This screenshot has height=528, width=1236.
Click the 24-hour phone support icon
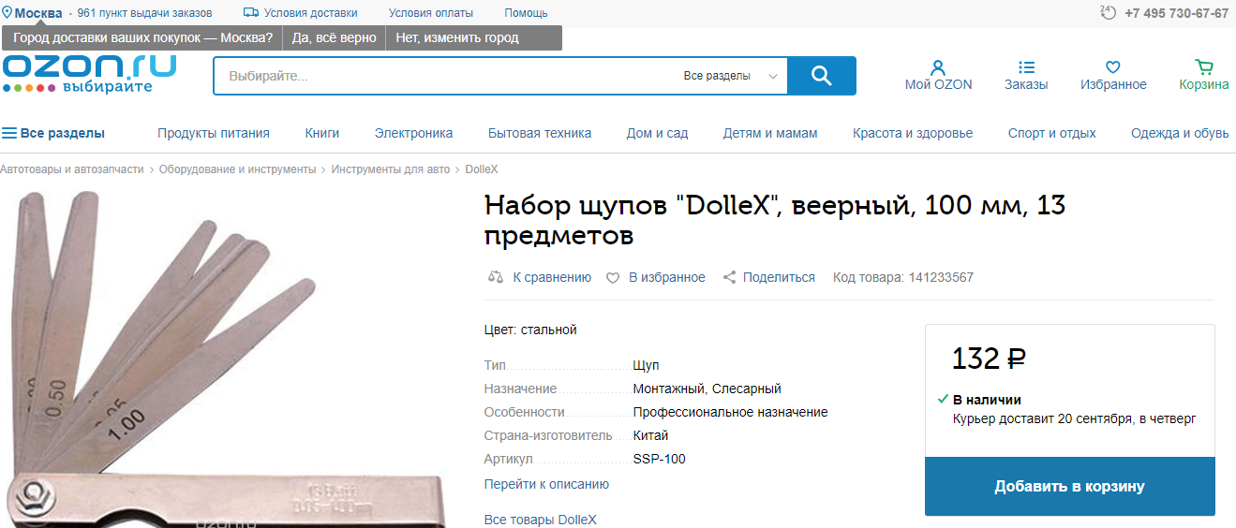pyautogui.click(x=1109, y=13)
